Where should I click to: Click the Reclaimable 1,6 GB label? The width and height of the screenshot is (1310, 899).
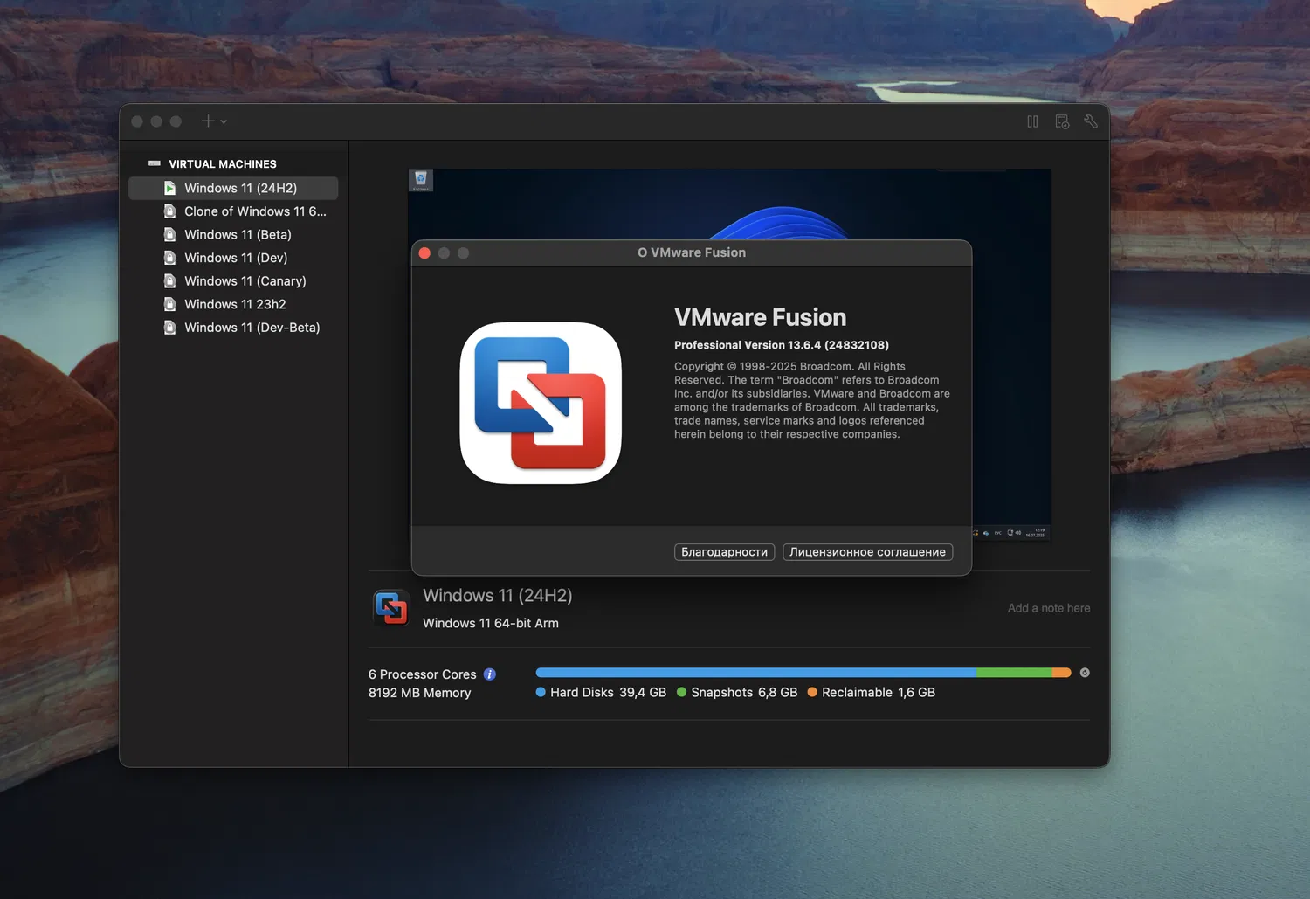(879, 693)
